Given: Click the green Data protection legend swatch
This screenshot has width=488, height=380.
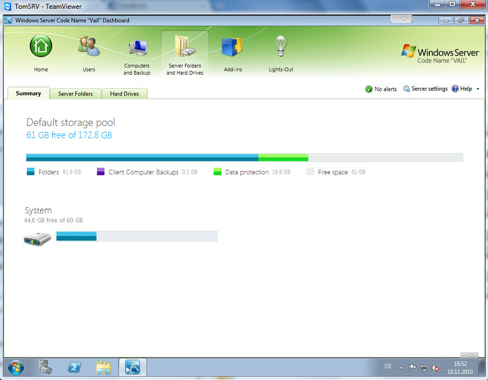Looking at the screenshot, I should 217,172.
